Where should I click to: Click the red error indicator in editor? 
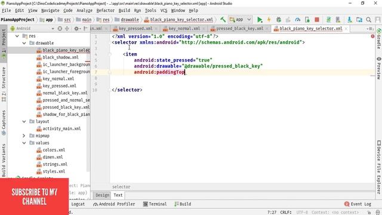click(372, 36)
